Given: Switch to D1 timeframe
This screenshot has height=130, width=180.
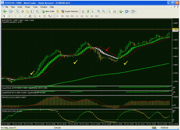Looking at the screenshot, I should point(87,16).
